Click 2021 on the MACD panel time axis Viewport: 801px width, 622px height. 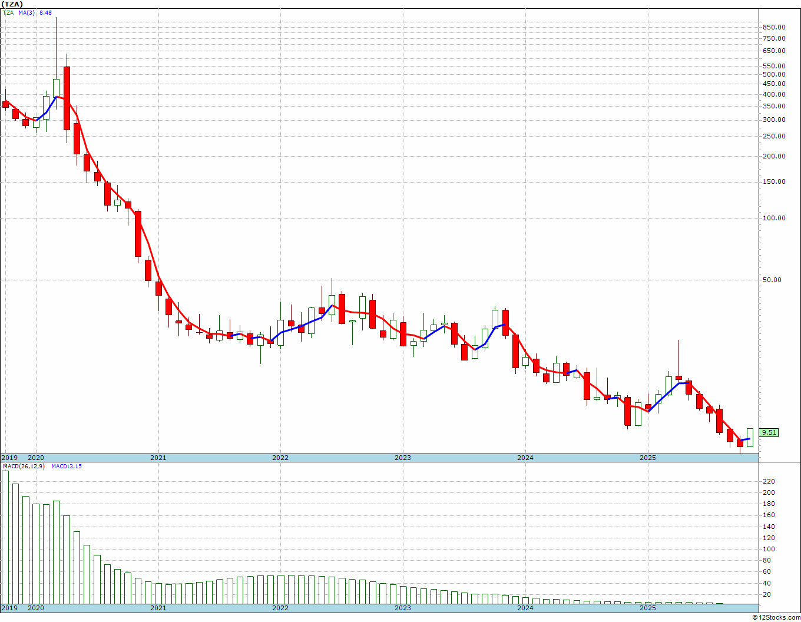158,608
